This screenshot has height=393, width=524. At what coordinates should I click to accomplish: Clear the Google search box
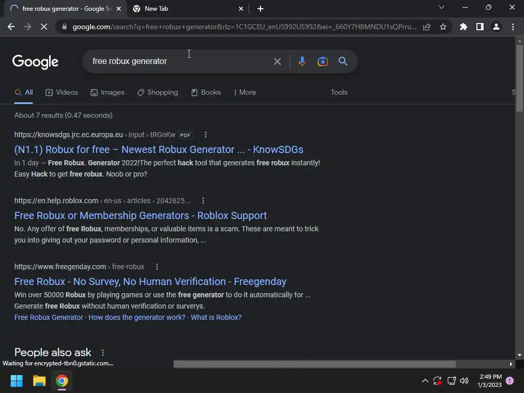pyautogui.click(x=277, y=61)
